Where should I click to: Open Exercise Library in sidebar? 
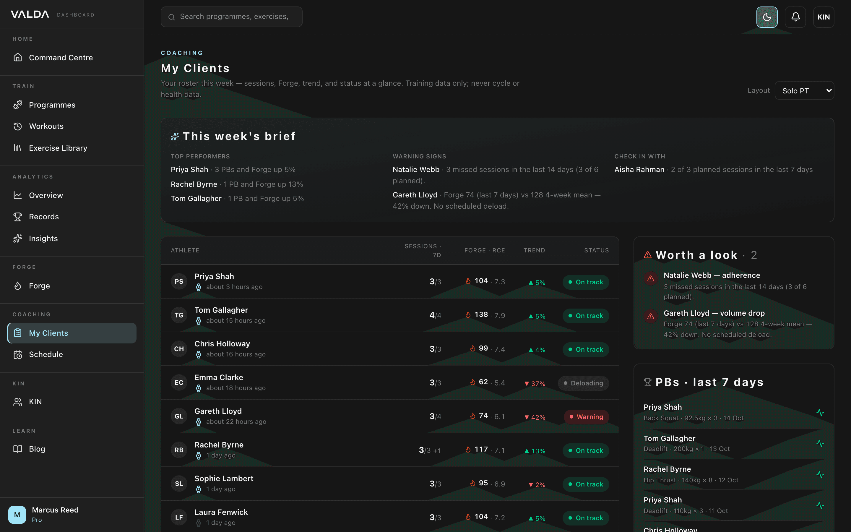coord(72,148)
